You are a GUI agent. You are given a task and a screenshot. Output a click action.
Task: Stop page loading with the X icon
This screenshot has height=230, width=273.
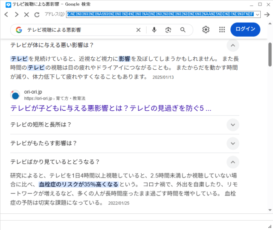point(26,15)
